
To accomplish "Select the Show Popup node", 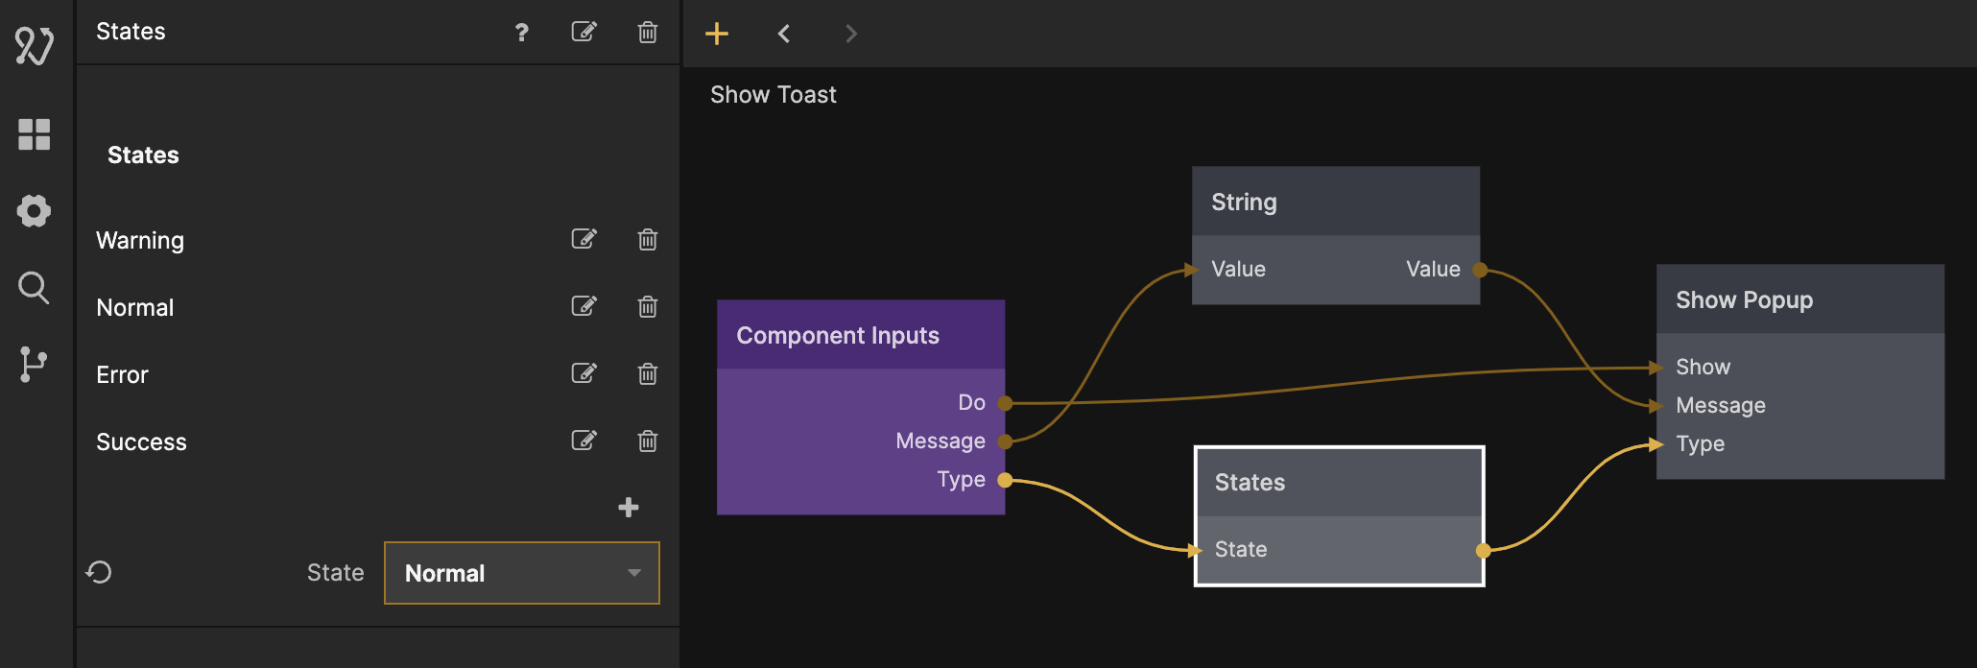I will pos(1799,300).
